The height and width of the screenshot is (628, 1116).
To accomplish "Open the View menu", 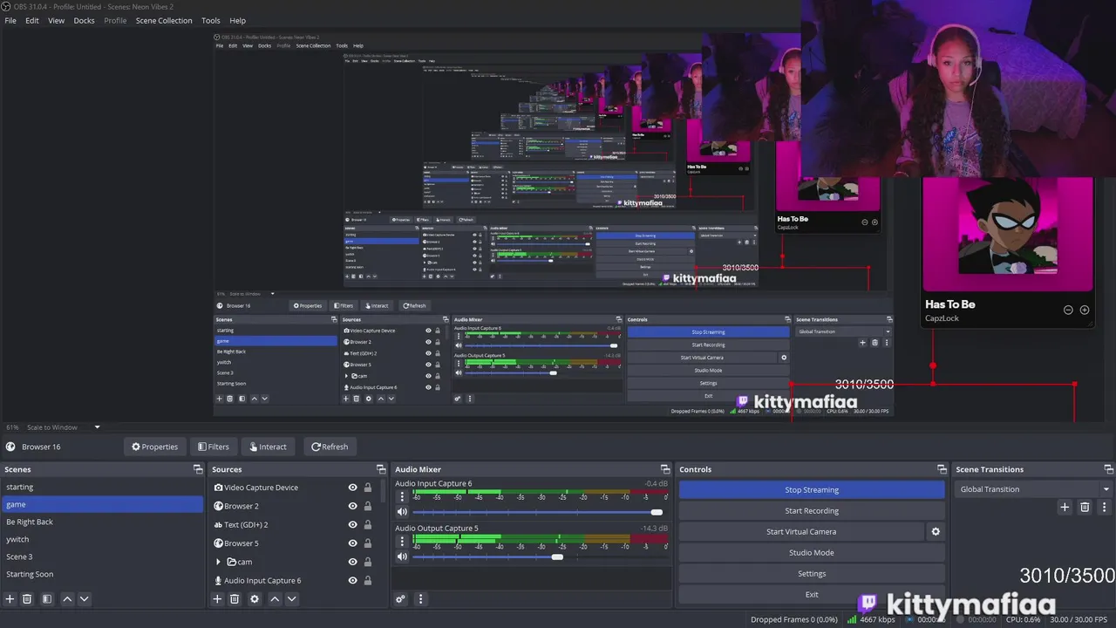I will [x=56, y=20].
